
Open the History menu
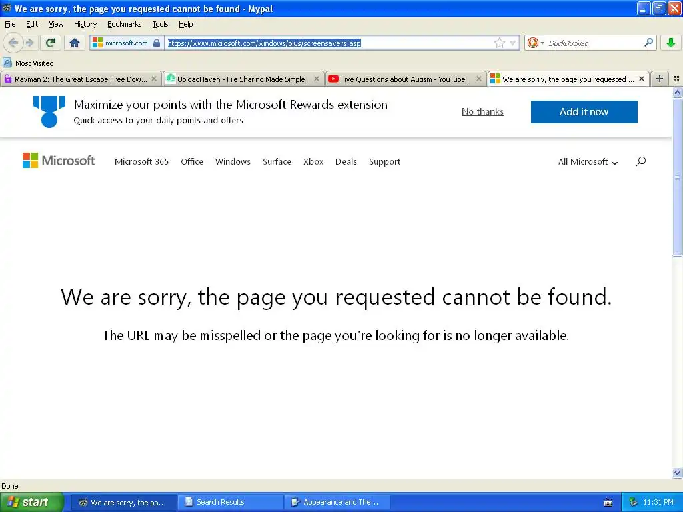pos(85,24)
